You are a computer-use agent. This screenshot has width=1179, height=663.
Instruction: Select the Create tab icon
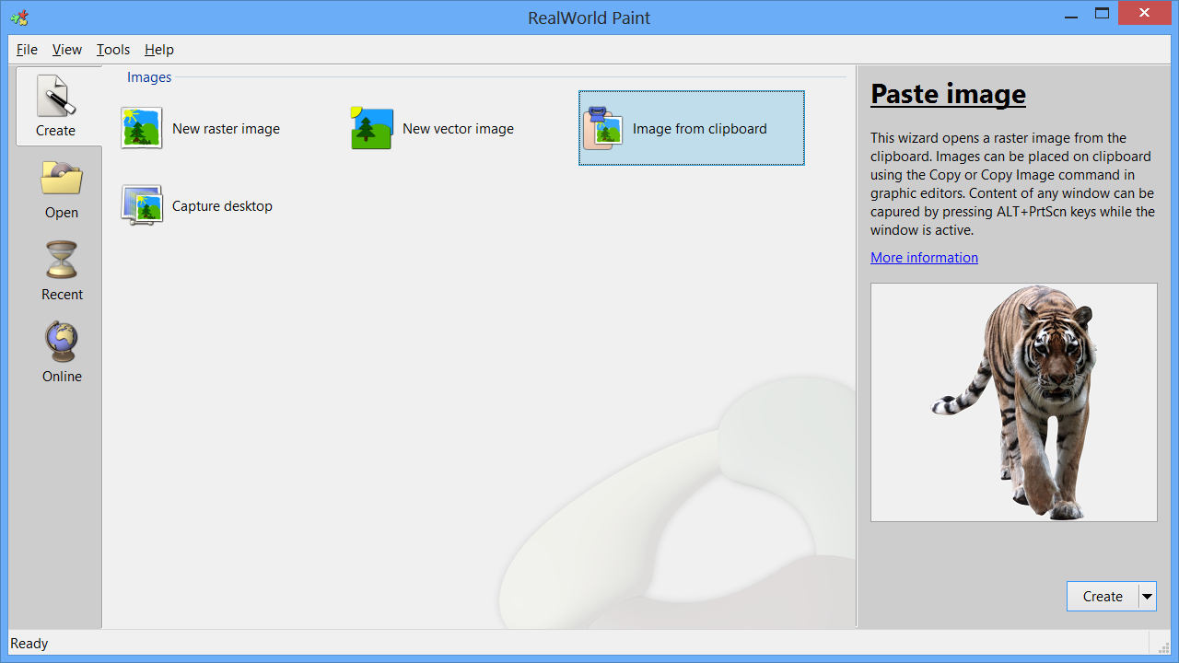[55, 96]
